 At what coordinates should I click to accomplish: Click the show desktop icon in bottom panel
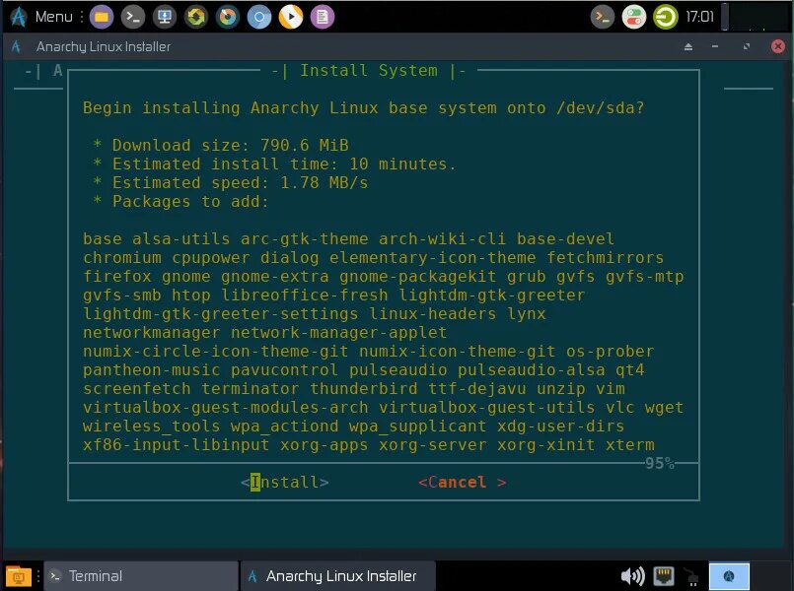[x=19, y=576]
